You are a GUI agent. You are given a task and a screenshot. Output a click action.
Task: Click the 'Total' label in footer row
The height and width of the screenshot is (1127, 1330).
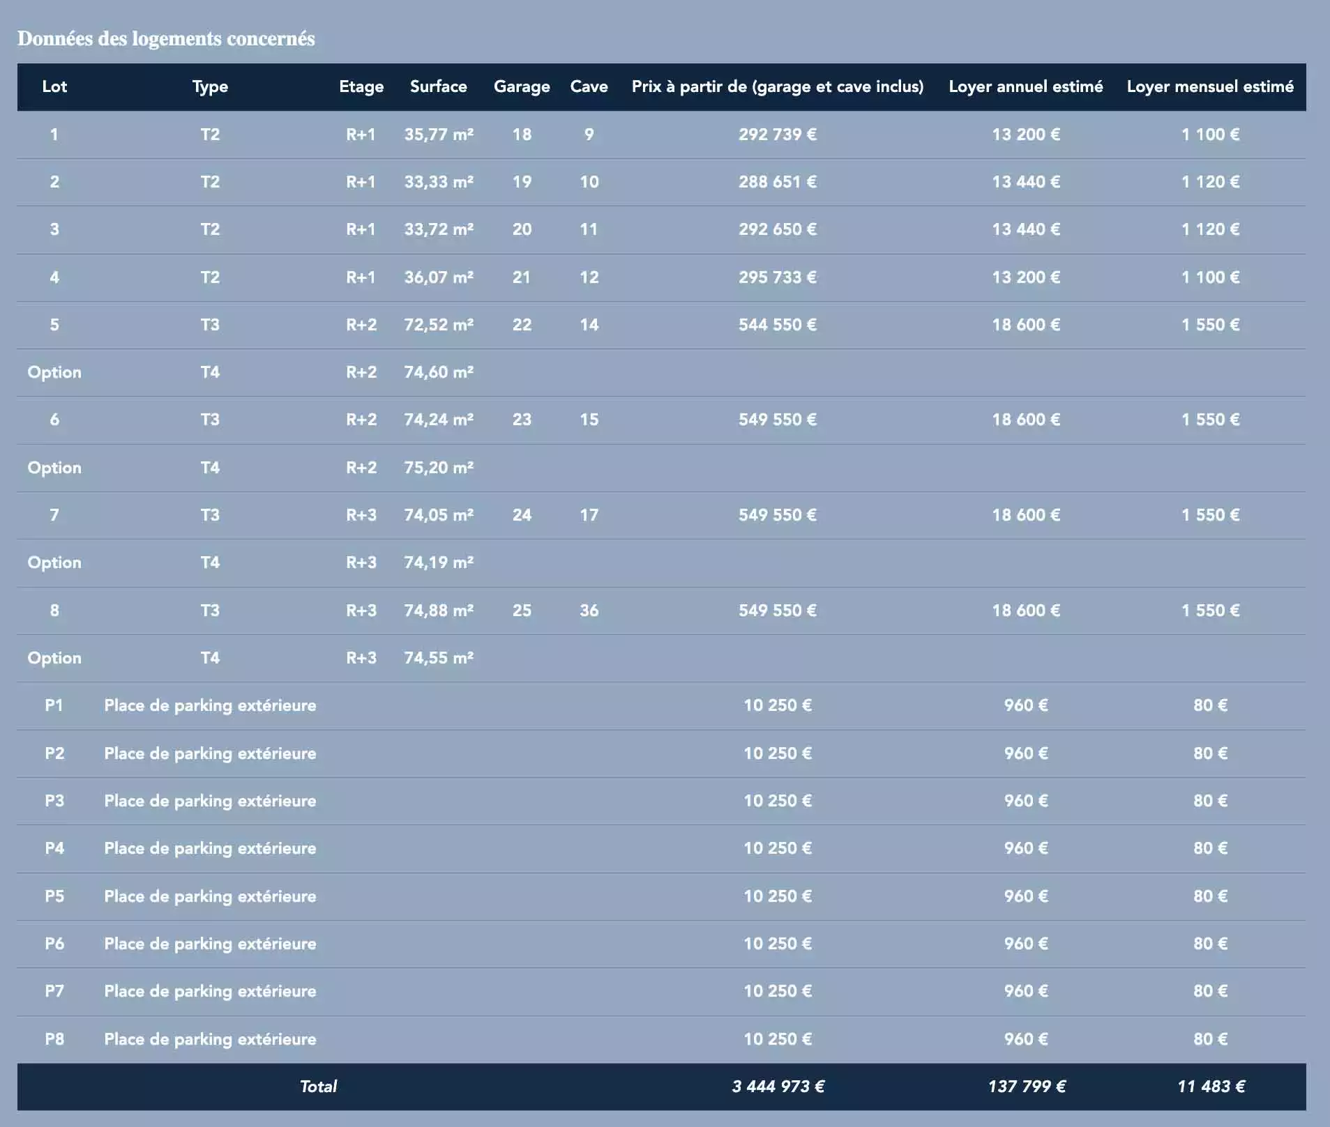[318, 1087]
